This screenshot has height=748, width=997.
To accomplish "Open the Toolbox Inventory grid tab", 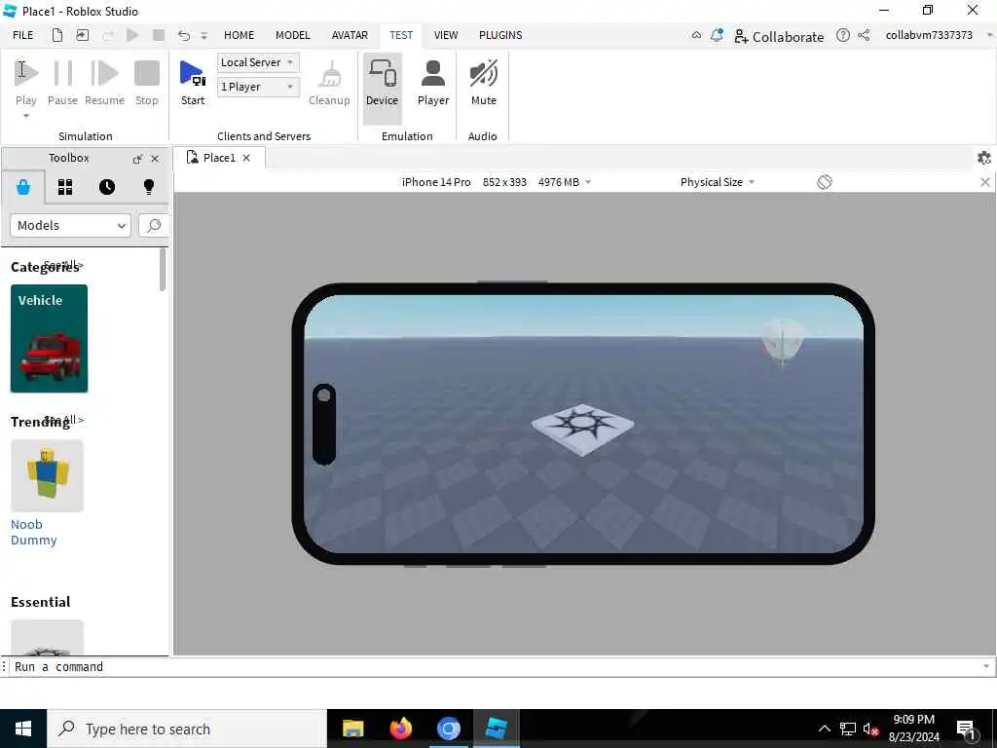I will (65, 187).
